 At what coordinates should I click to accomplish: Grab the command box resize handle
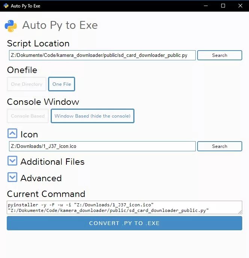[x=240, y=212]
